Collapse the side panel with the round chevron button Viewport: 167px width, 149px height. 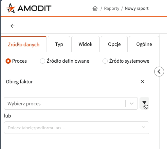pos(159,72)
